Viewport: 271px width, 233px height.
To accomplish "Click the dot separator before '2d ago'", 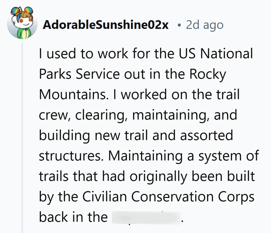I will (179, 26).
